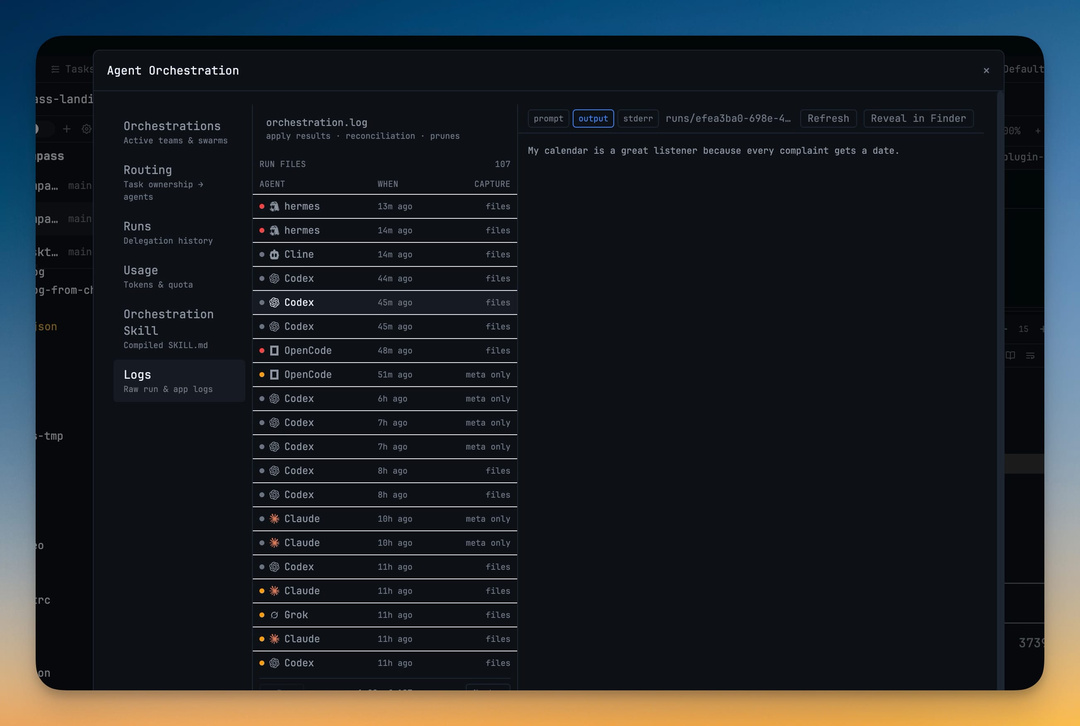Screen dimensions: 1080x726
Task: Click the 48m ago time cell
Action: coord(395,351)
